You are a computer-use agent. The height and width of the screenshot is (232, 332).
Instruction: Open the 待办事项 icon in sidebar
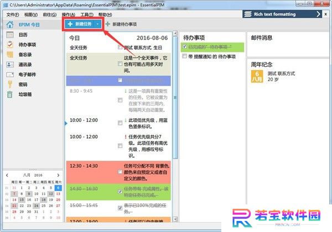[x=10, y=45]
